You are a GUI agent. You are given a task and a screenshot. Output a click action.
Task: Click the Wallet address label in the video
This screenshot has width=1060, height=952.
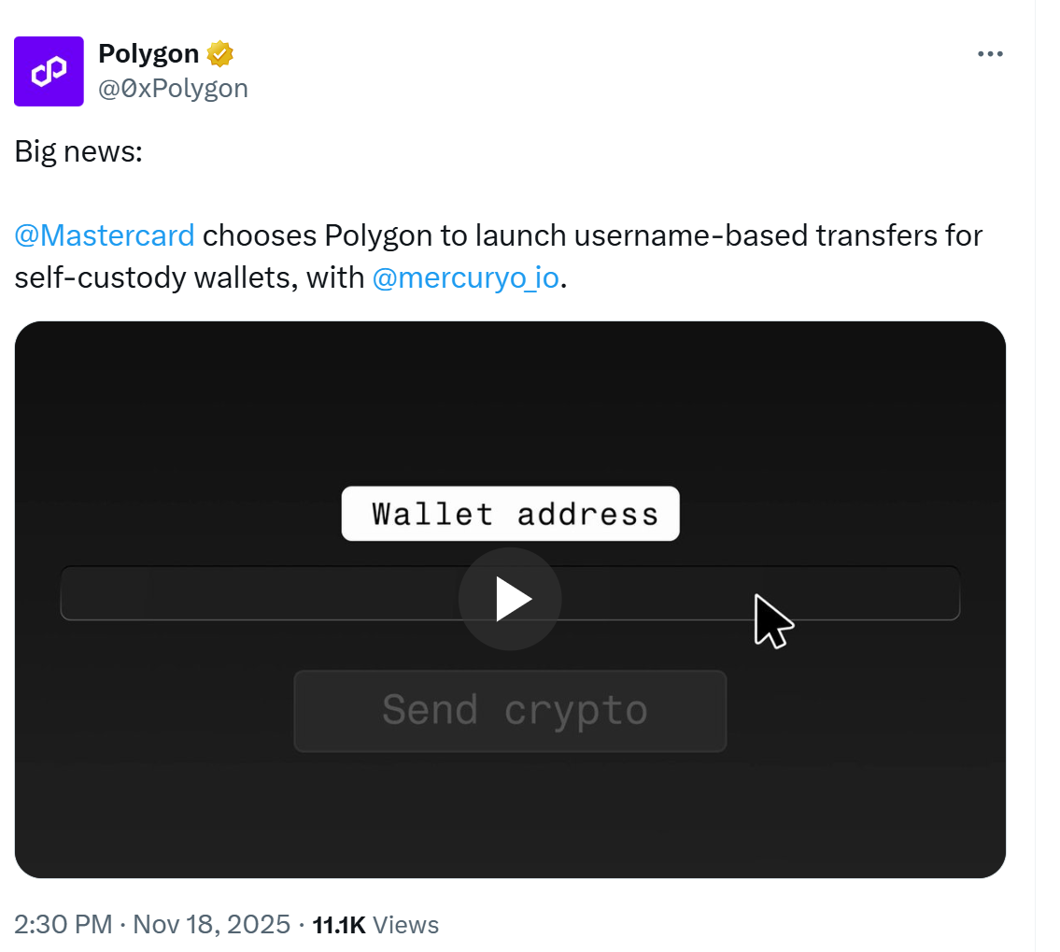click(x=510, y=513)
